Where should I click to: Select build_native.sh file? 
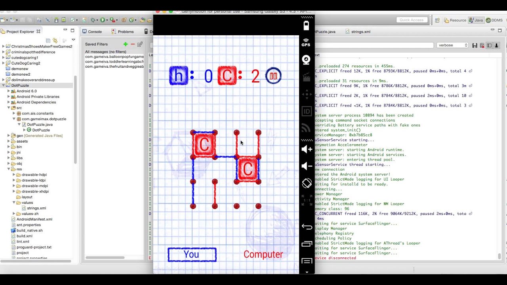pyautogui.click(x=27, y=230)
